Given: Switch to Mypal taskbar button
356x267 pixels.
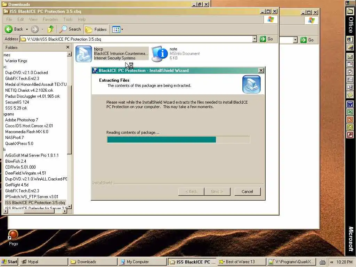Looking at the screenshot, I should 43,262.
